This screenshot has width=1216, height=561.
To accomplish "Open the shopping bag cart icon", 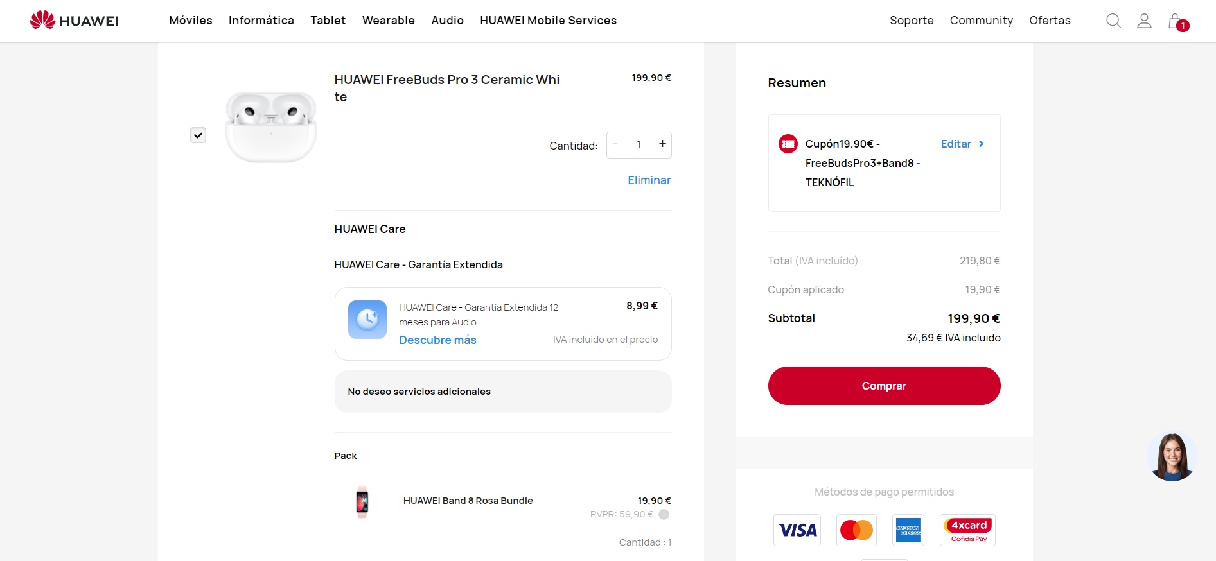I will 1177,22.
